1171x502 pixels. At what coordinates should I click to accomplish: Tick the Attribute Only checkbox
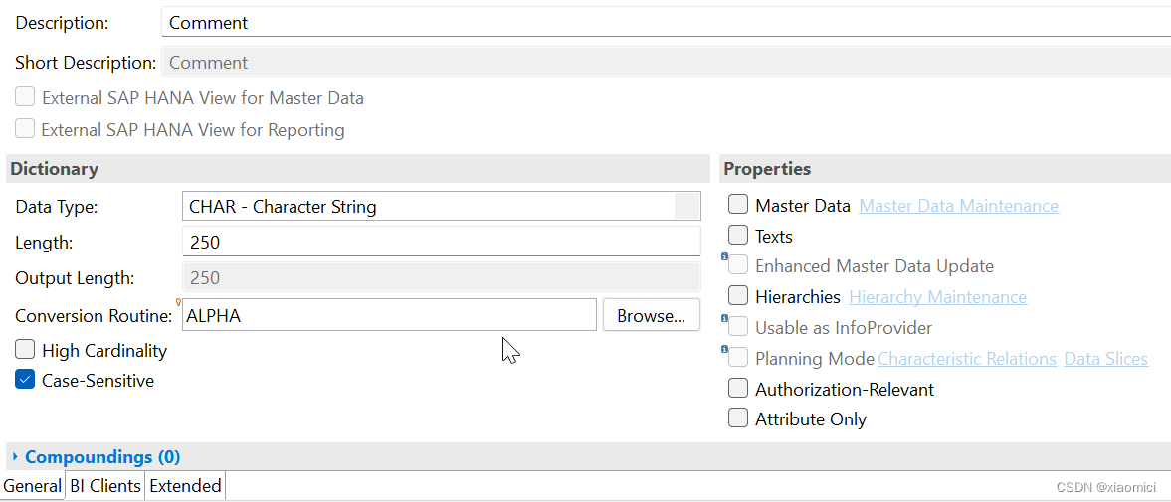click(x=738, y=418)
